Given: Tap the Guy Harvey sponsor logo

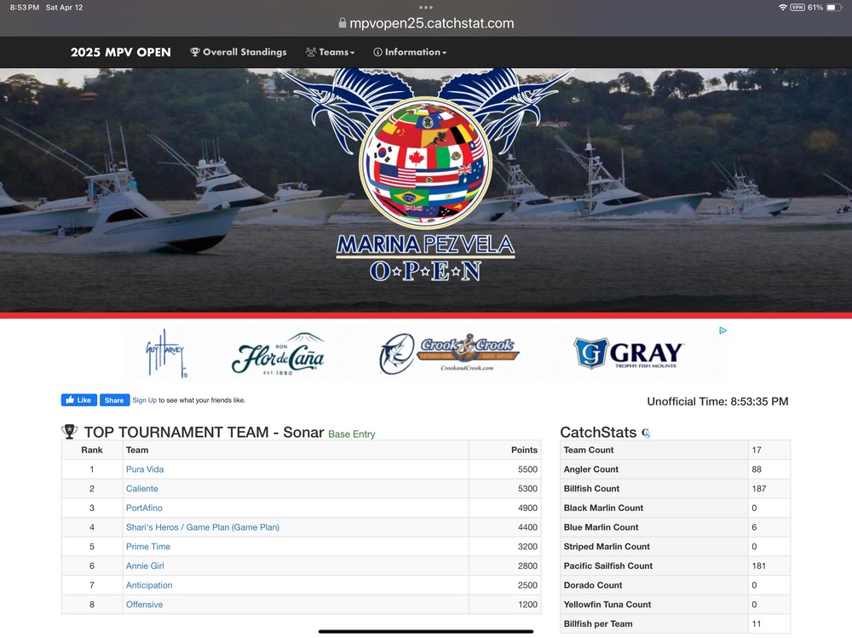Looking at the screenshot, I should point(167,354).
